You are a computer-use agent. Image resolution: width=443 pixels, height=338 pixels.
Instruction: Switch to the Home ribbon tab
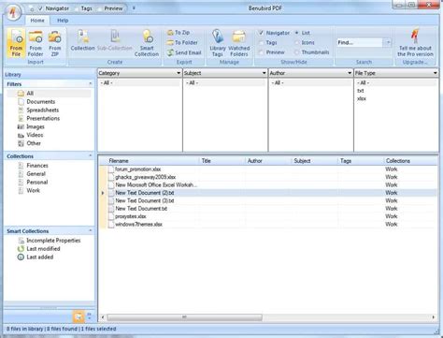pos(37,21)
